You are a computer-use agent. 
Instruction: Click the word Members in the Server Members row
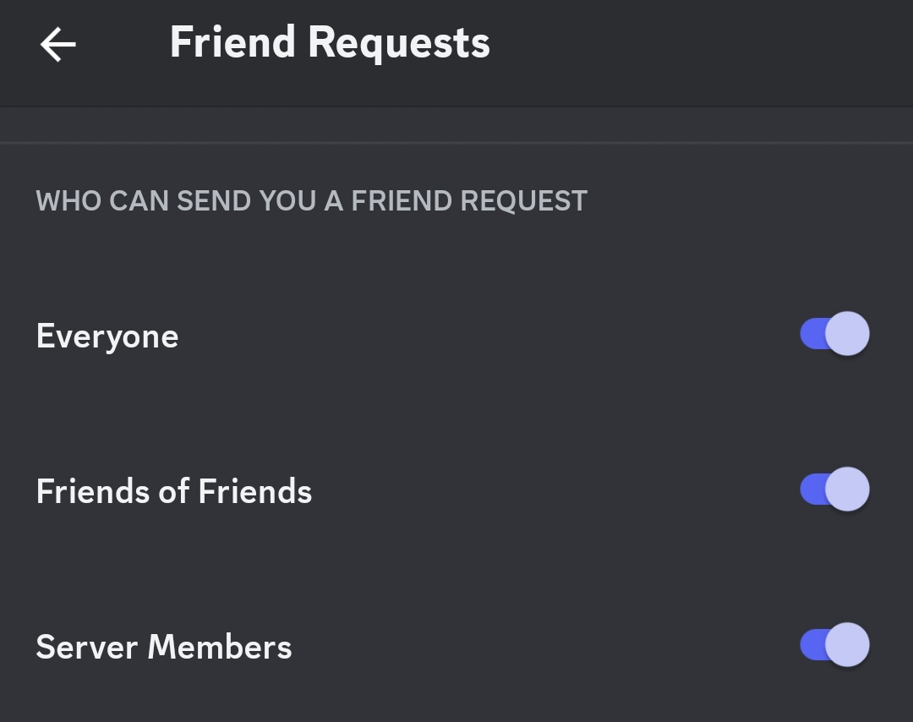coord(220,647)
